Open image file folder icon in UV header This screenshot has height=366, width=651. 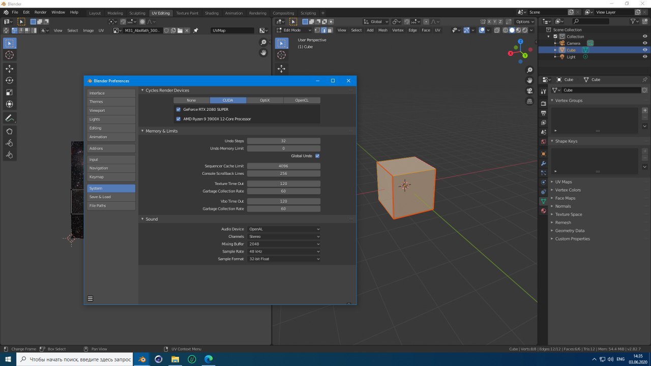180,30
